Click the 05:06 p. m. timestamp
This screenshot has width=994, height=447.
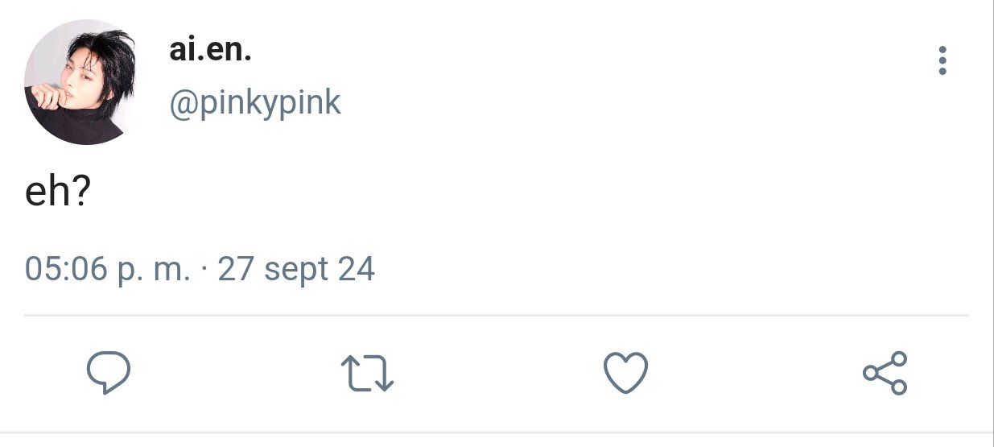(108, 269)
